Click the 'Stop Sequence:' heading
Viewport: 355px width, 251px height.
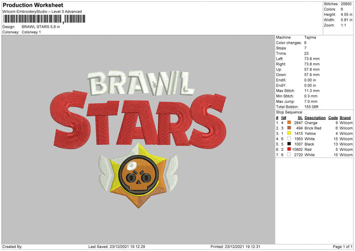click(x=289, y=112)
